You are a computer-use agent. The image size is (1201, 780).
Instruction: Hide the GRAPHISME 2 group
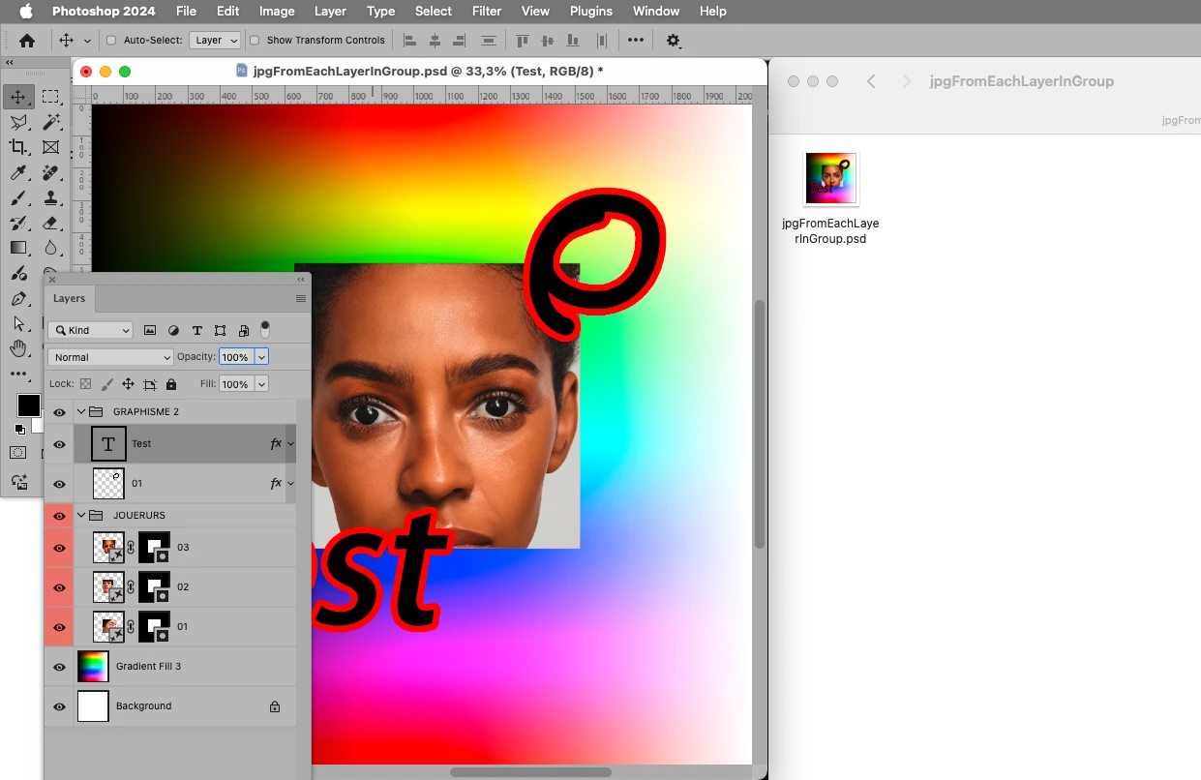click(x=59, y=412)
